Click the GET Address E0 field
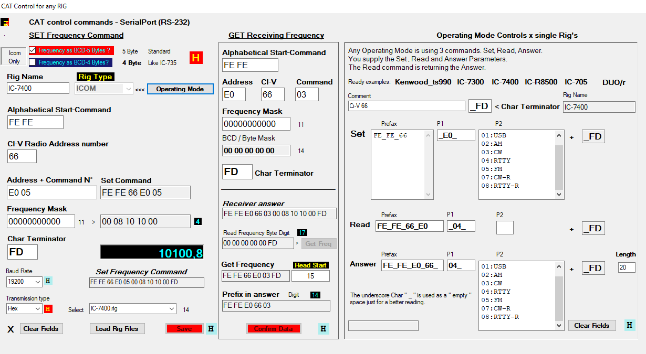The height and width of the screenshot is (354, 646). (234, 94)
